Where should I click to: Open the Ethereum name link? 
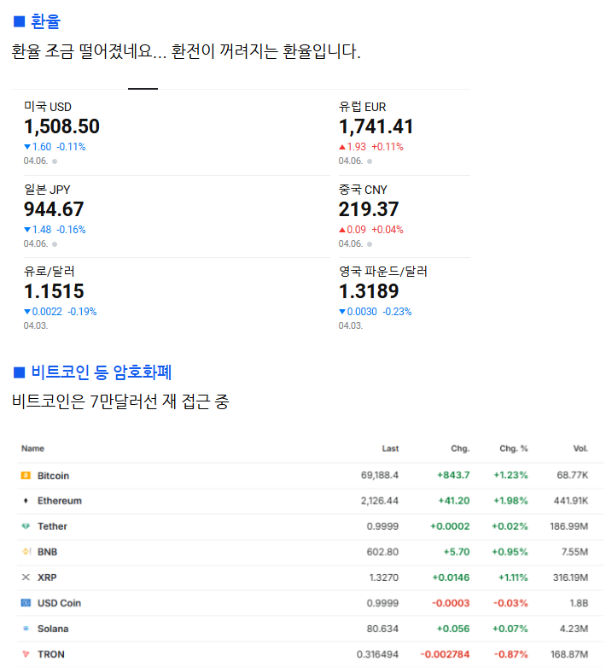pyautogui.click(x=59, y=501)
